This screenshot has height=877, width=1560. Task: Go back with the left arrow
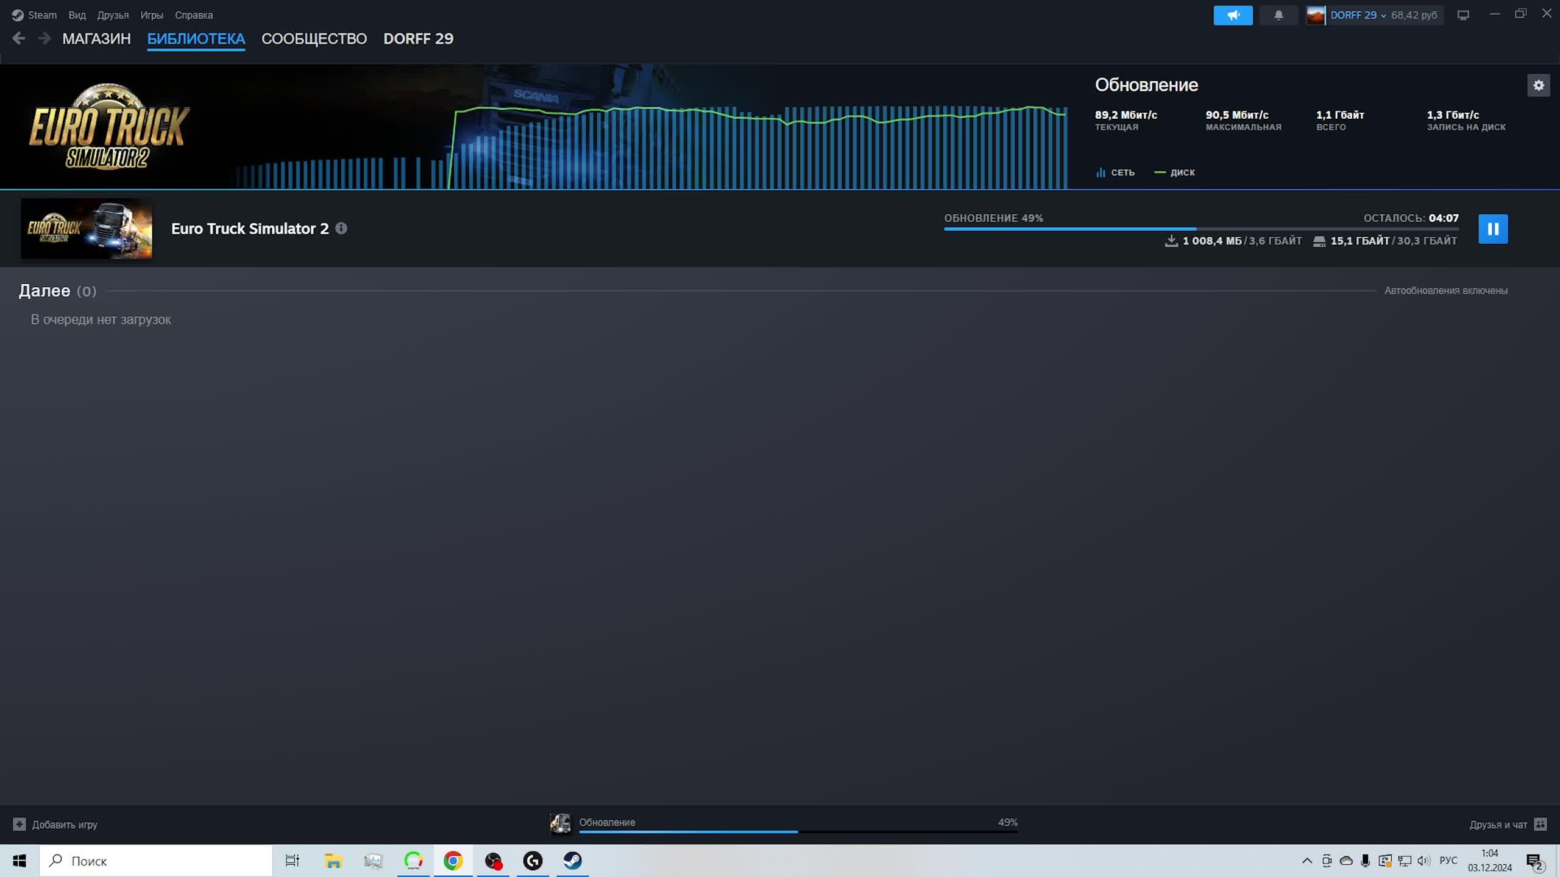(18, 38)
